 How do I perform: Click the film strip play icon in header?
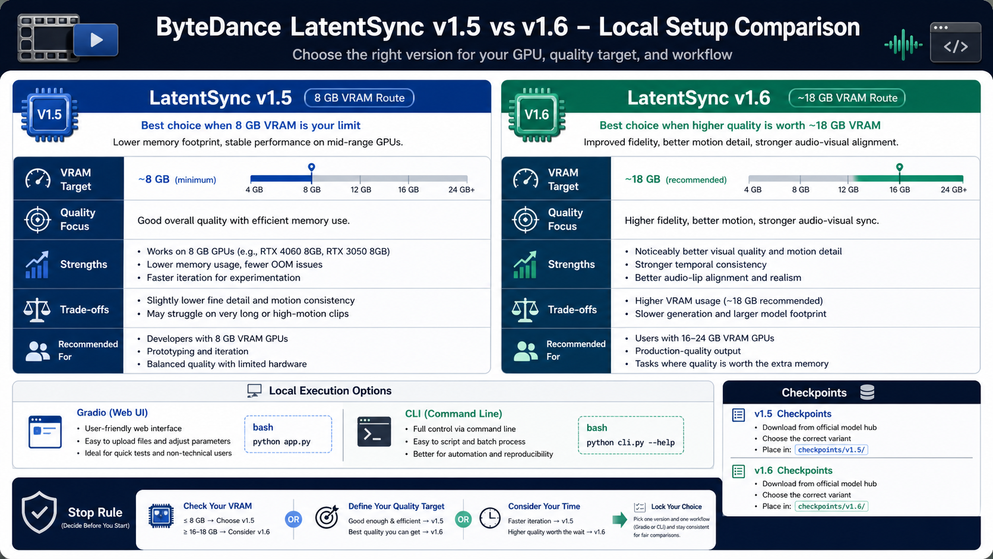tap(68, 39)
